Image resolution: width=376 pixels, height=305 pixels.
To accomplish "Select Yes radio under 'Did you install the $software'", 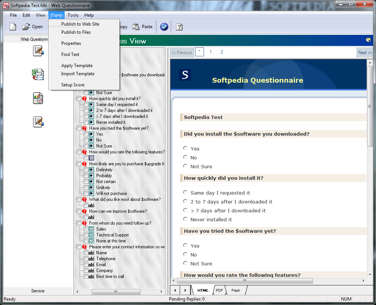I will tap(185, 148).
